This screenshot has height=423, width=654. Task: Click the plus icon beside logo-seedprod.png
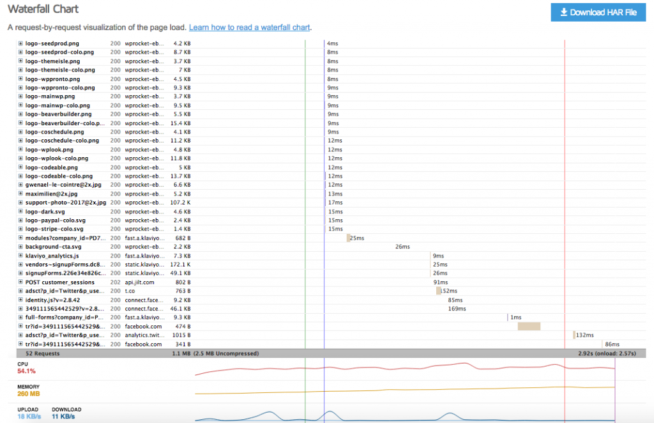[x=20, y=43]
